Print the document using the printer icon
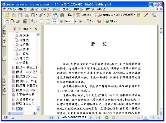 click(27, 15)
